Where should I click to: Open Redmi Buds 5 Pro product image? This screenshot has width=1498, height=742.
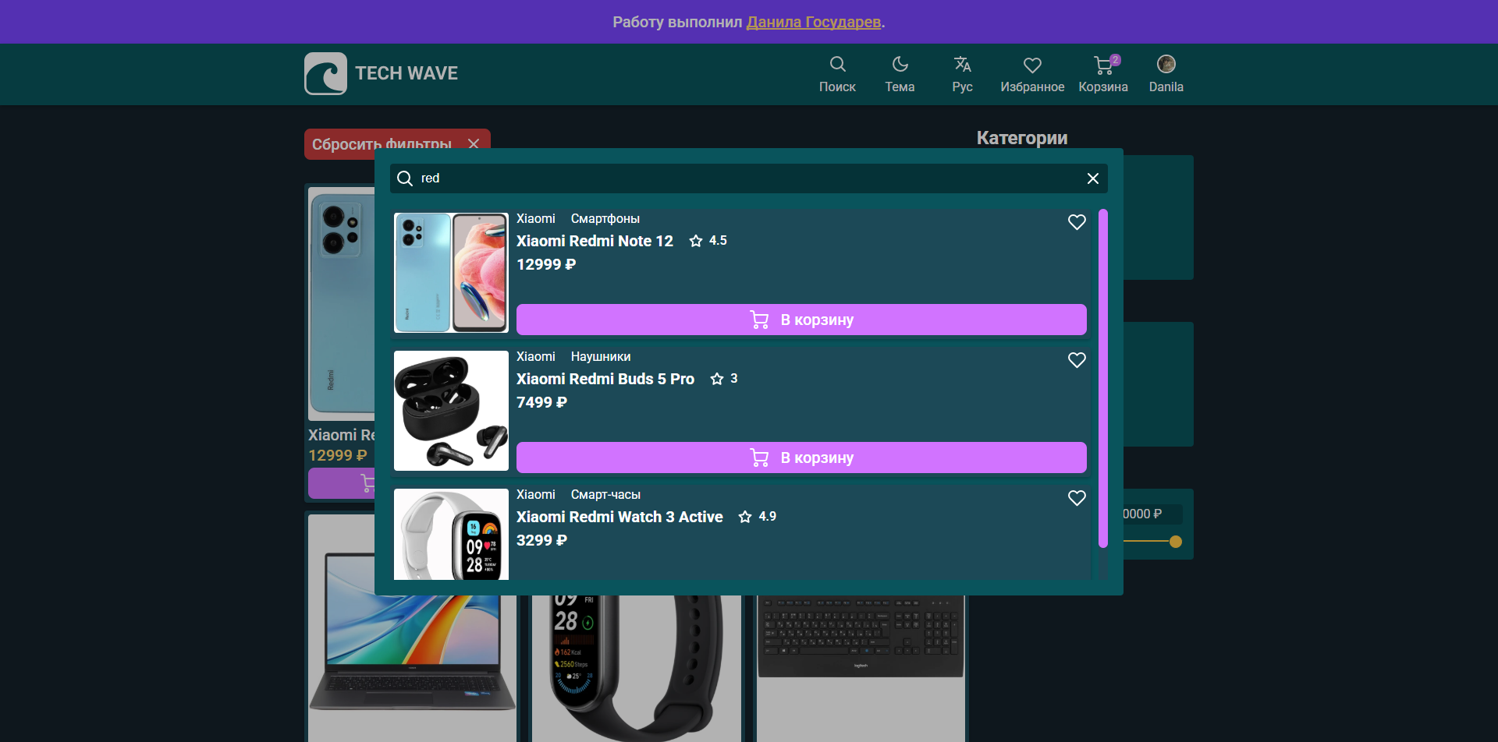coord(451,411)
